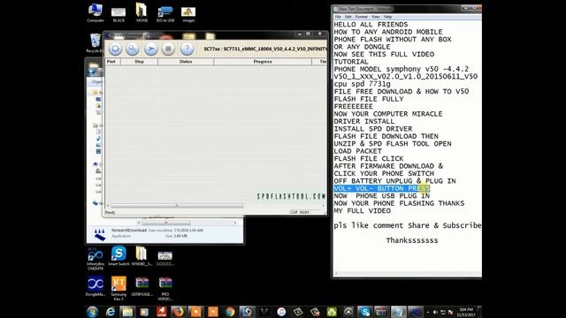Click the Start Downloading arrow icon
The width and height of the screenshot is (566, 318).
[x=151, y=49]
